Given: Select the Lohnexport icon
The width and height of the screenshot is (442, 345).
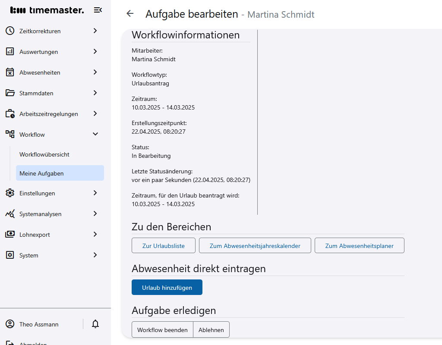Looking at the screenshot, I should pyautogui.click(x=9, y=234).
